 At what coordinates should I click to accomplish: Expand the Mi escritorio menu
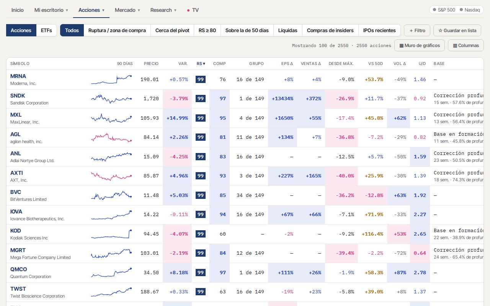coord(51,10)
